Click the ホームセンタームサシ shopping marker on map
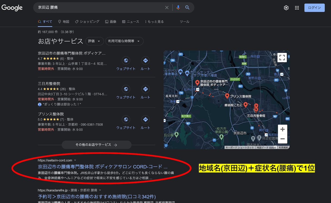The image size is (331, 203). (x=187, y=73)
